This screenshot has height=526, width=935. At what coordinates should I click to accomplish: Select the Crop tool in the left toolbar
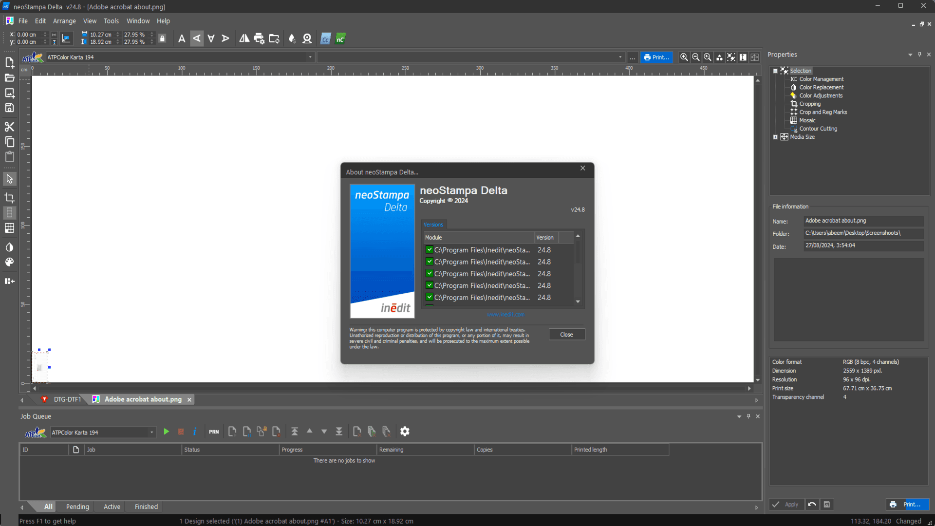click(10, 198)
